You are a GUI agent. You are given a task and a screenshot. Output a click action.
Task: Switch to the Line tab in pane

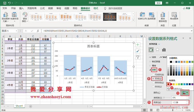(153, 57)
